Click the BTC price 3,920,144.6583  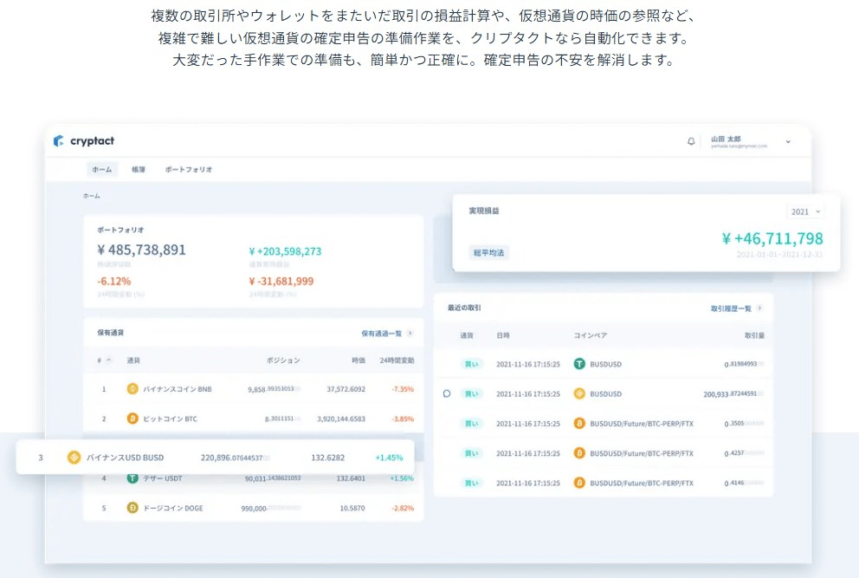pyautogui.click(x=341, y=419)
